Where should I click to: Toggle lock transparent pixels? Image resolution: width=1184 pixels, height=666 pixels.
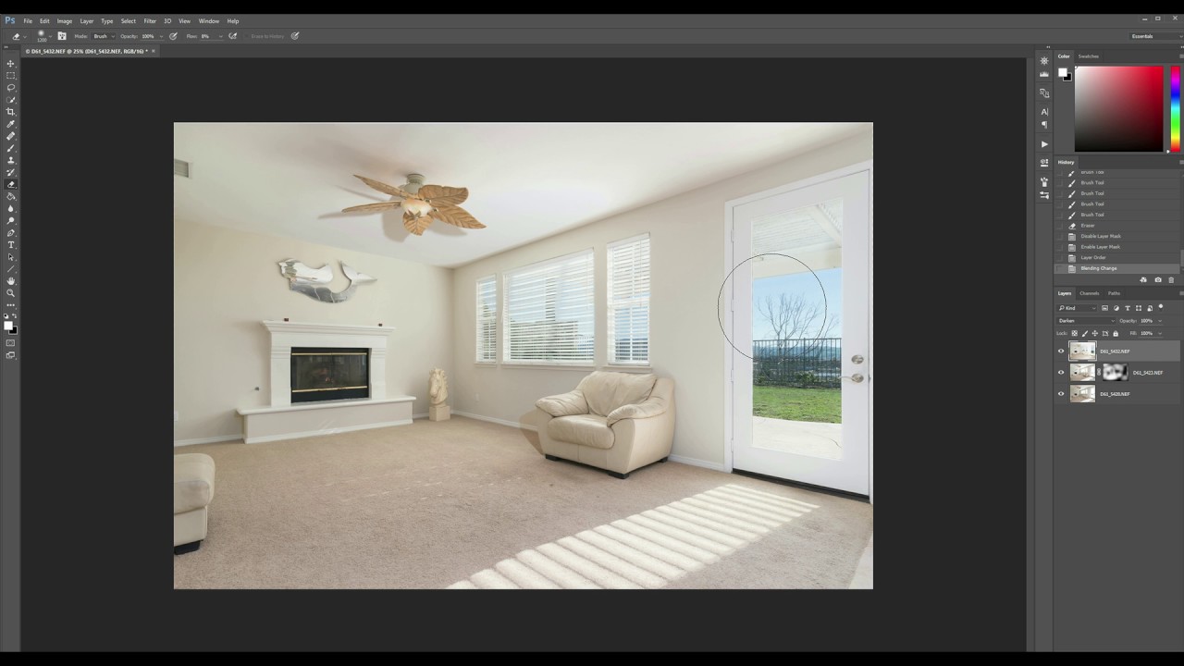1075,333
